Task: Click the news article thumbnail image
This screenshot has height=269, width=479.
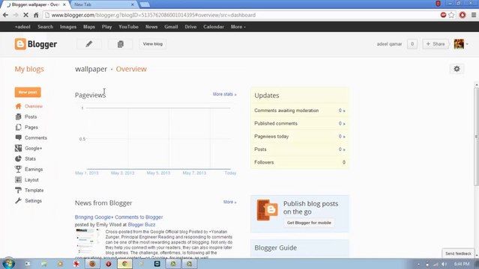Action: pyautogui.click(x=88, y=241)
